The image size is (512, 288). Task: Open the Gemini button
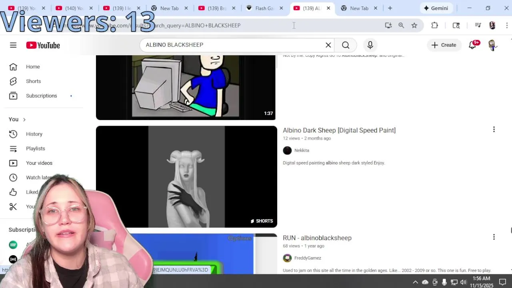[x=436, y=8]
